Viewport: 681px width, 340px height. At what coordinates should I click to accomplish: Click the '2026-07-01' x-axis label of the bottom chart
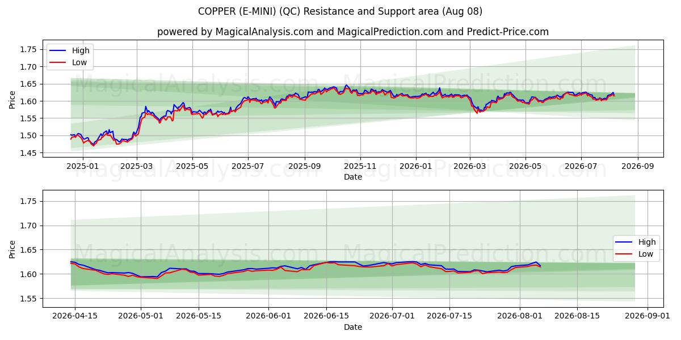pos(393,316)
